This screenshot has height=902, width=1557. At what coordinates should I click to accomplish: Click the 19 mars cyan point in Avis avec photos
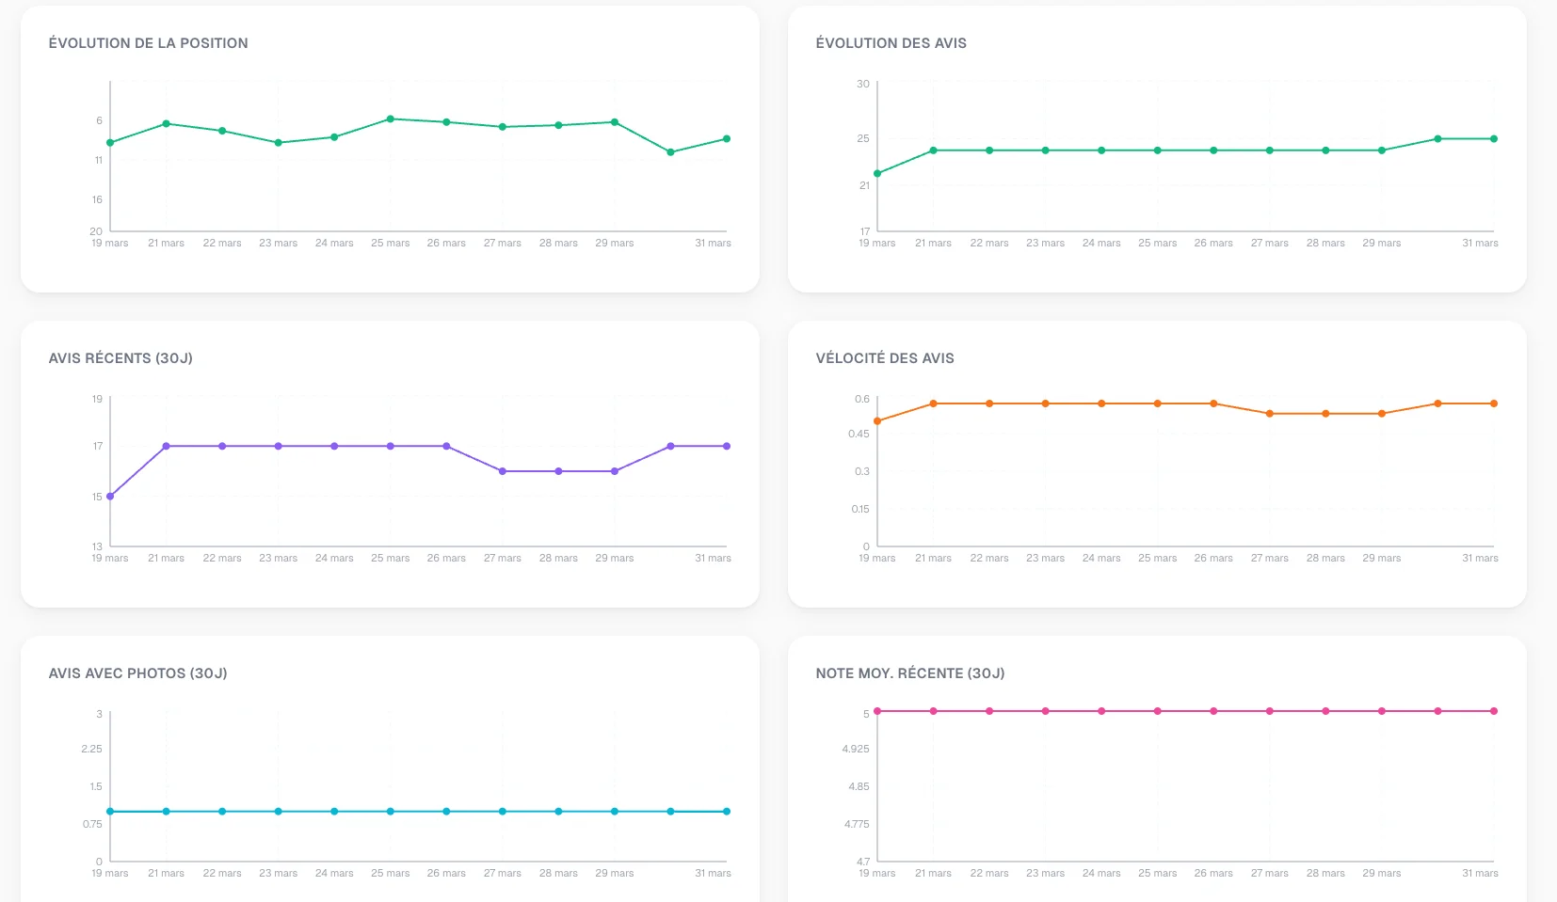coord(110,812)
